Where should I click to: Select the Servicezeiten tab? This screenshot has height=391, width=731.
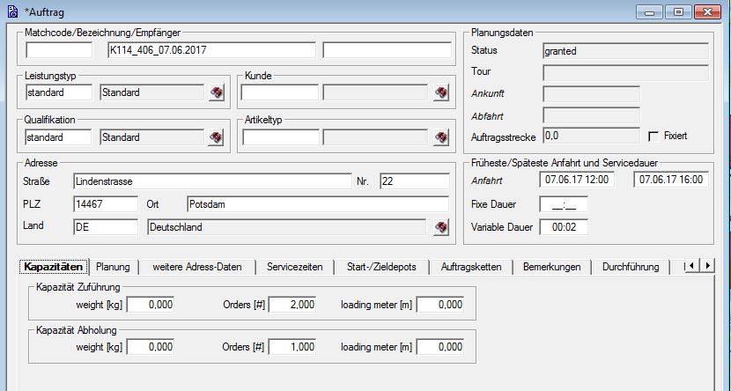pyautogui.click(x=294, y=267)
